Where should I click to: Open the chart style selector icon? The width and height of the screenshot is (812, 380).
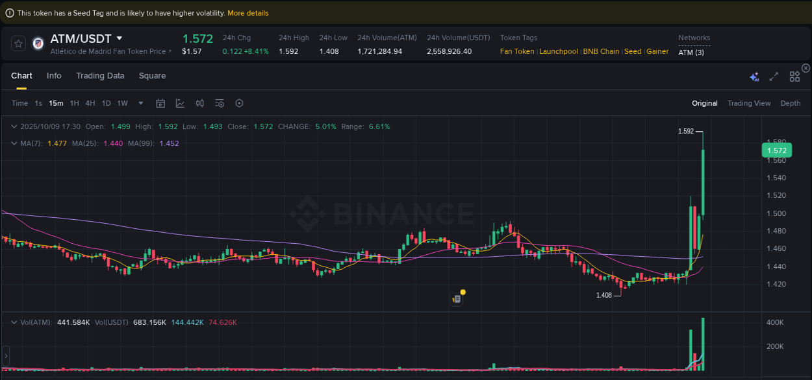click(180, 103)
